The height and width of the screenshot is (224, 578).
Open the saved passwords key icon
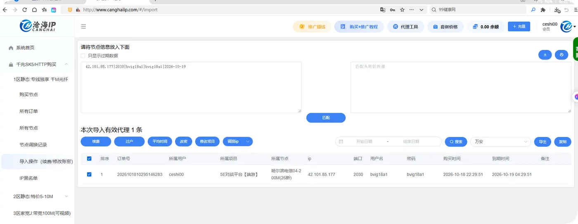(x=392, y=9)
